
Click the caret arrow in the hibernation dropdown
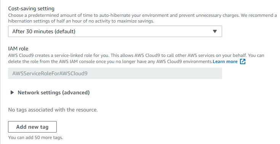(215, 31)
